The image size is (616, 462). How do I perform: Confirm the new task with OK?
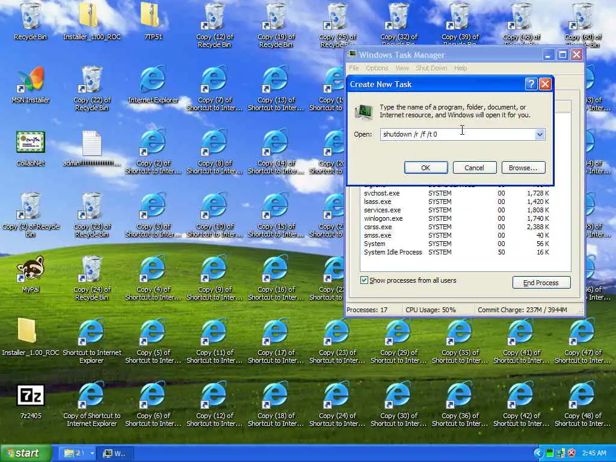click(426, 168)
